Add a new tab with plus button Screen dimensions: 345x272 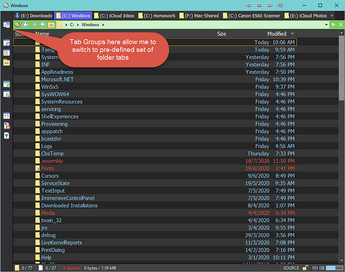point(332,16)
